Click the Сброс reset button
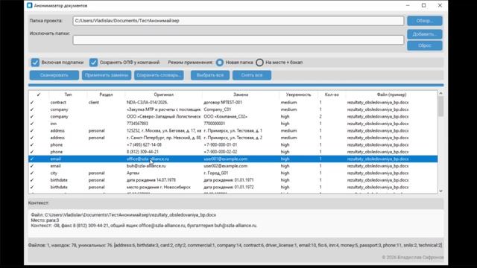The image size is (477, 268). 425,45
